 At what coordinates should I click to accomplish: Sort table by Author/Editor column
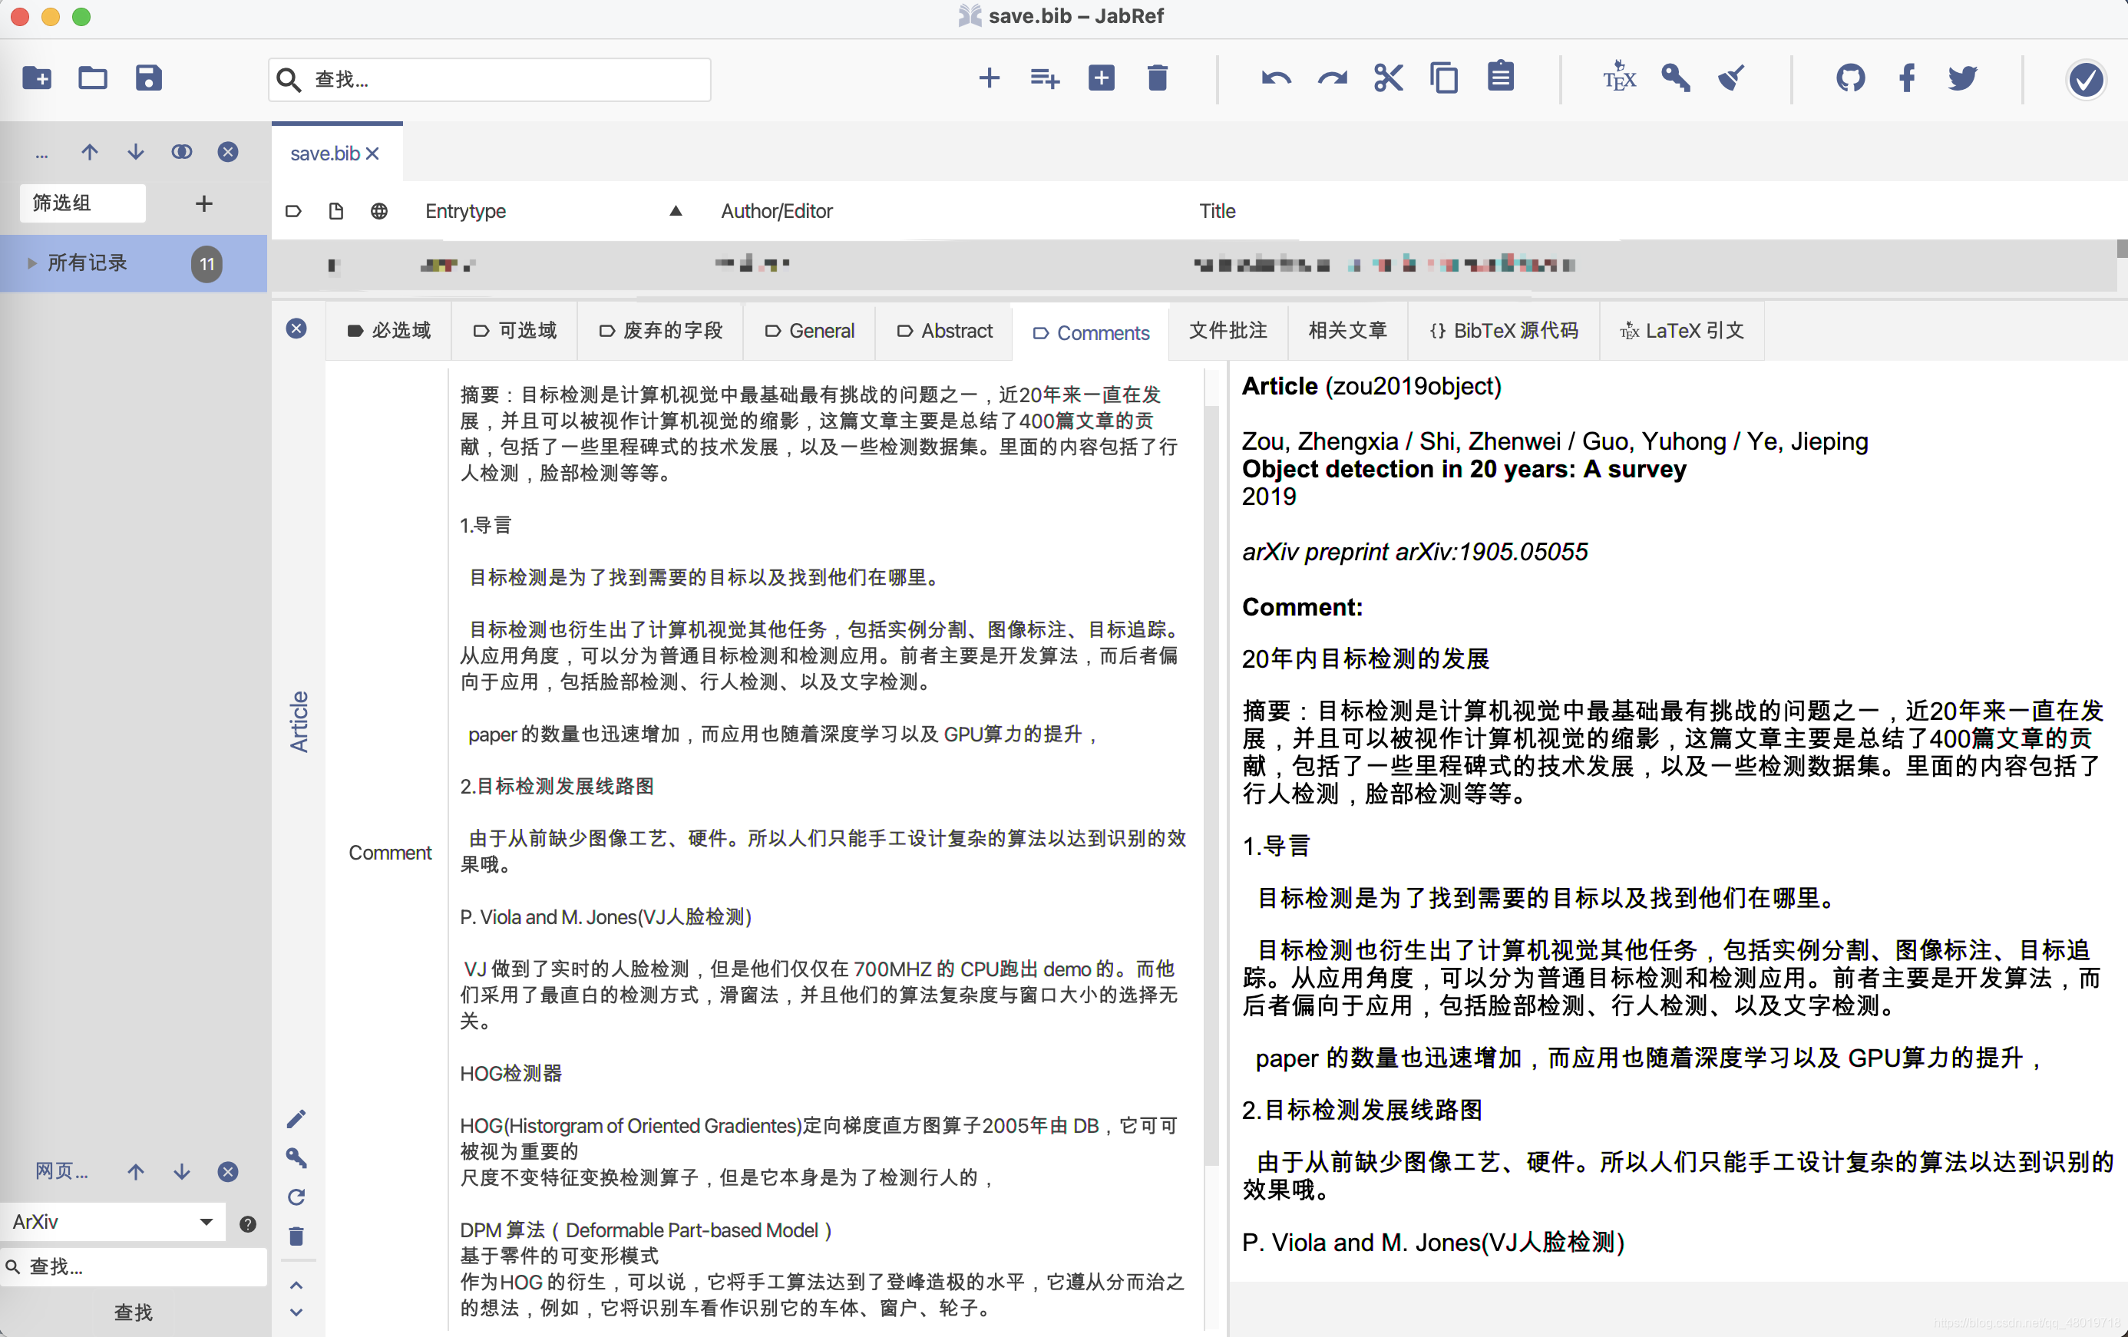coord(776,211)
